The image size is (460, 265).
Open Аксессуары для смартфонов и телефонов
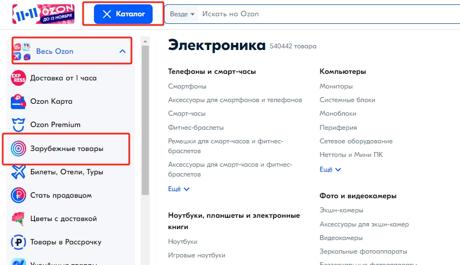235,100
